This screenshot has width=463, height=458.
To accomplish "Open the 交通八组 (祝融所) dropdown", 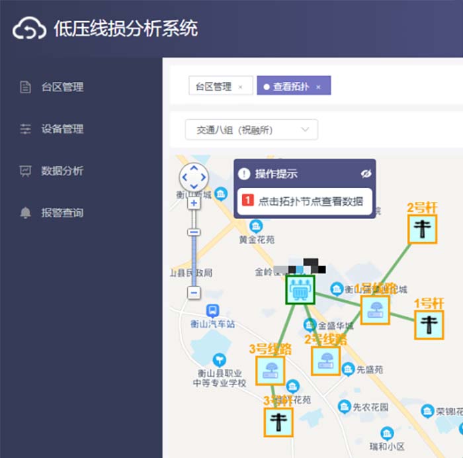I will [251, 130].
